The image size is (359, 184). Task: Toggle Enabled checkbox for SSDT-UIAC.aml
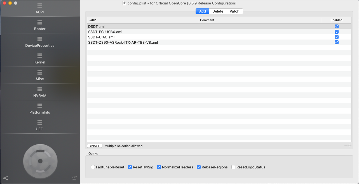pyautogui.click(x=337, y=37)
